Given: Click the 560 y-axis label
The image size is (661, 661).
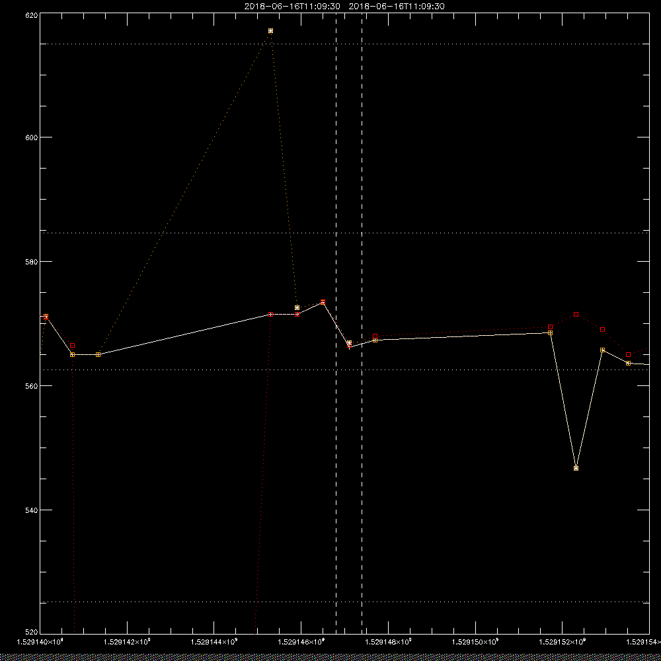Looking at the screenshot, I should coord(32,386).
